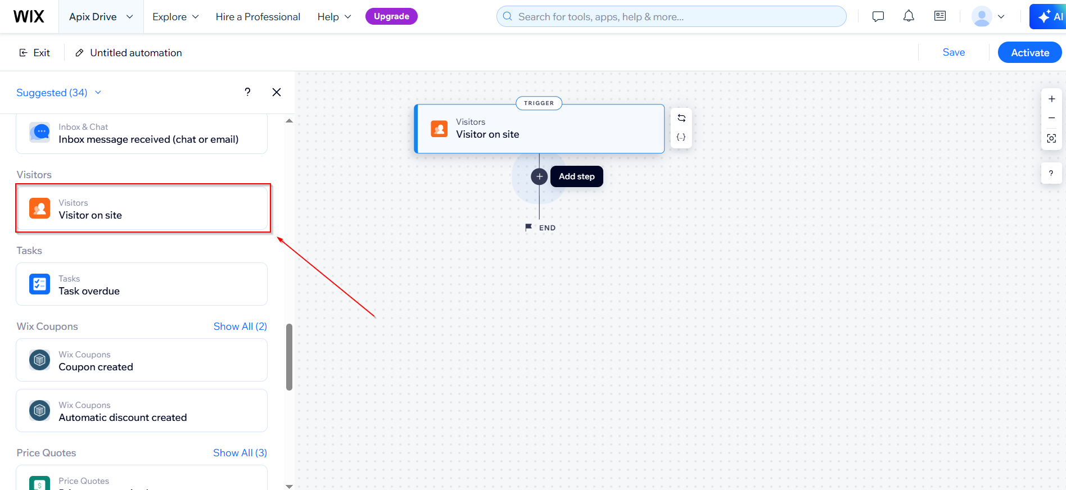Open the Explore menu
The image size is (1066, 490).
[175, 17]
